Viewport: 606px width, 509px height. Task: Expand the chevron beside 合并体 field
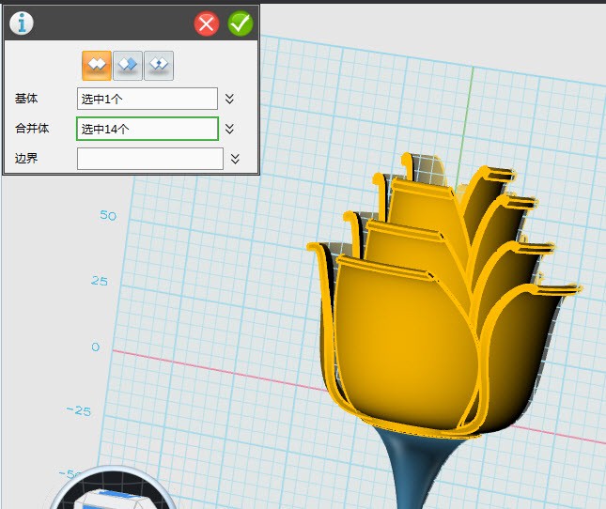[229, 129]
